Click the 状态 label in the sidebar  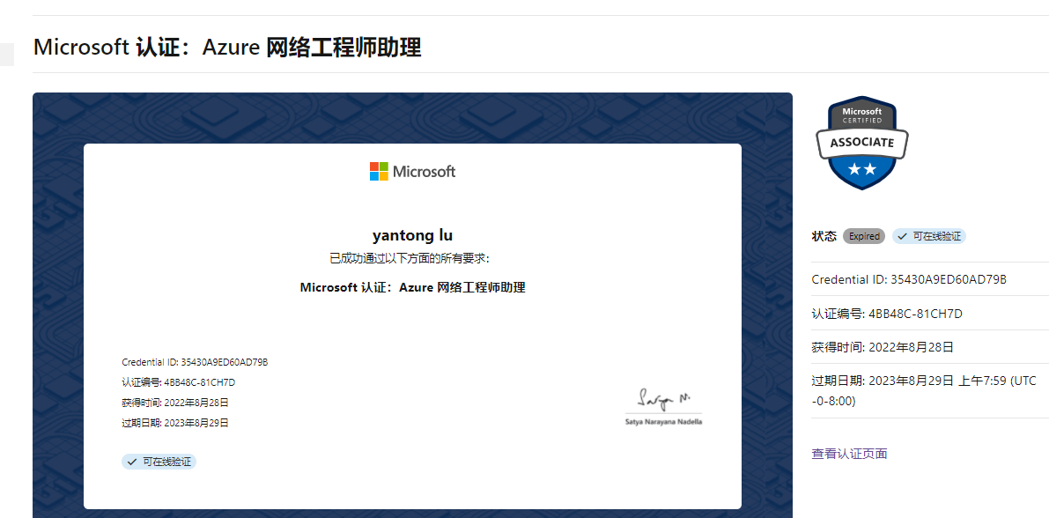[824, 236]
